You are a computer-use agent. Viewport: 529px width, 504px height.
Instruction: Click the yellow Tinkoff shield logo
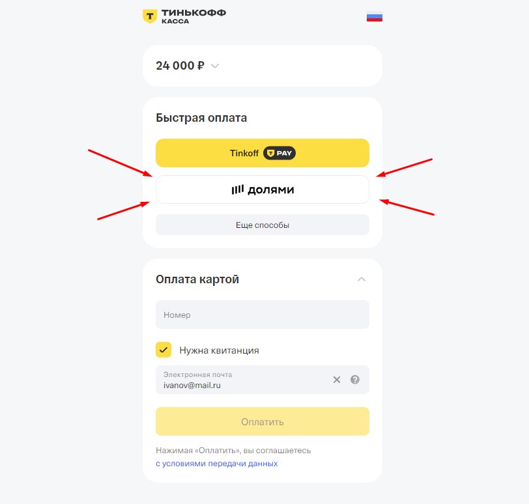pyautogui.click(x=150, y=16)
